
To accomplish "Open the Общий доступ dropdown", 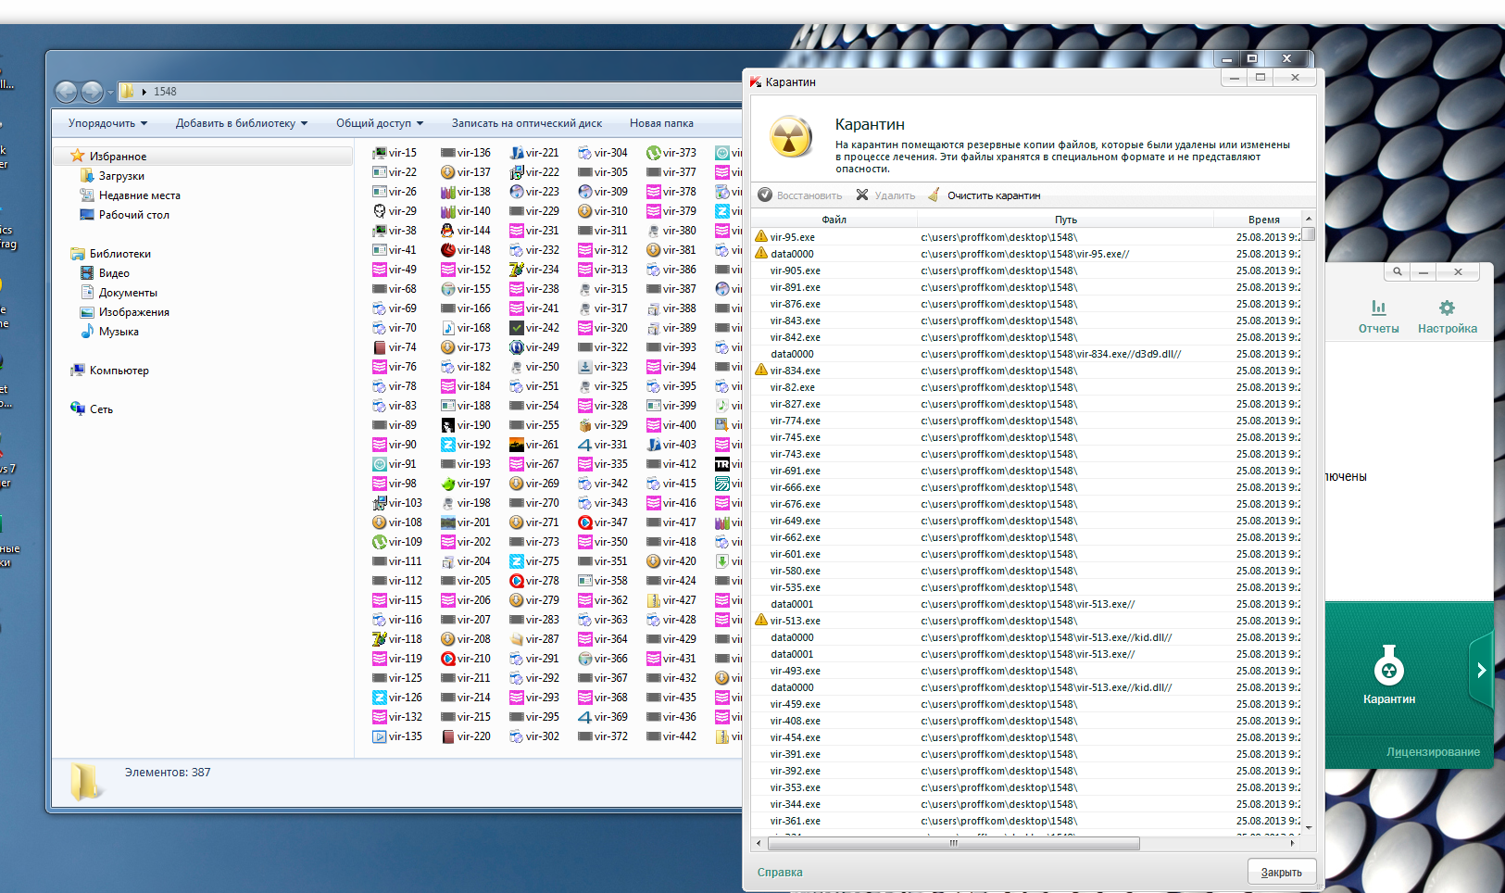I will click(x=379, y=123).
